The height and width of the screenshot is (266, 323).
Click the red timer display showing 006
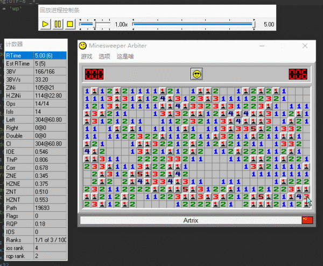298,74
